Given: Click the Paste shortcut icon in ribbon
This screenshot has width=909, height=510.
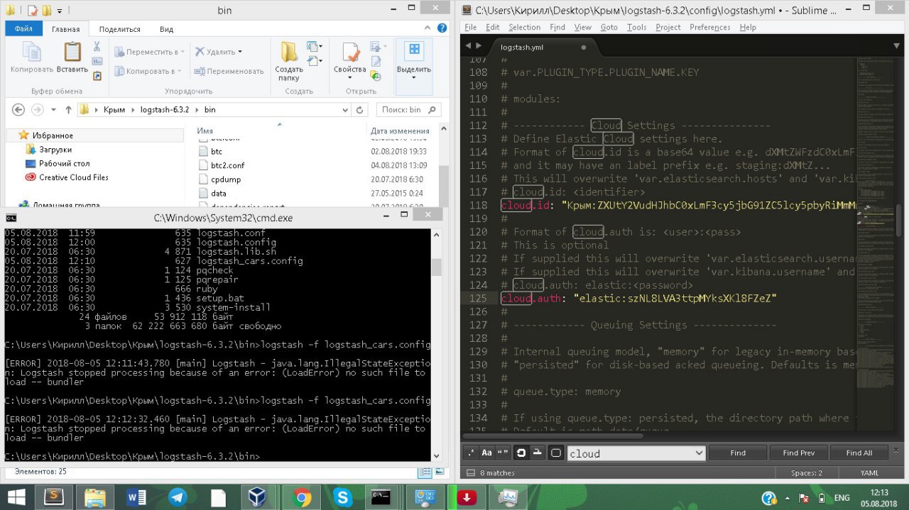Looking at the screenshot, I should [97, 75].
